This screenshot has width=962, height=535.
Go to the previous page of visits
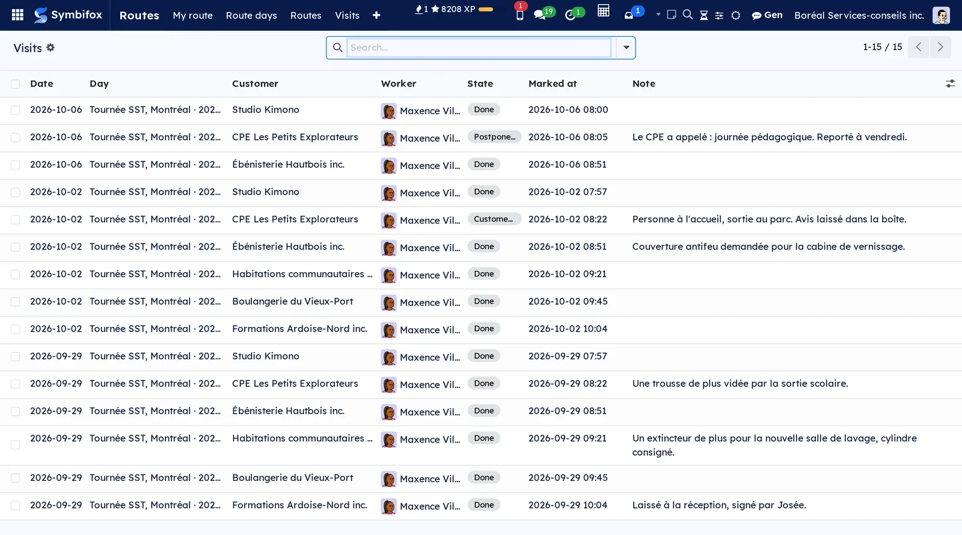tap(919, 47)
